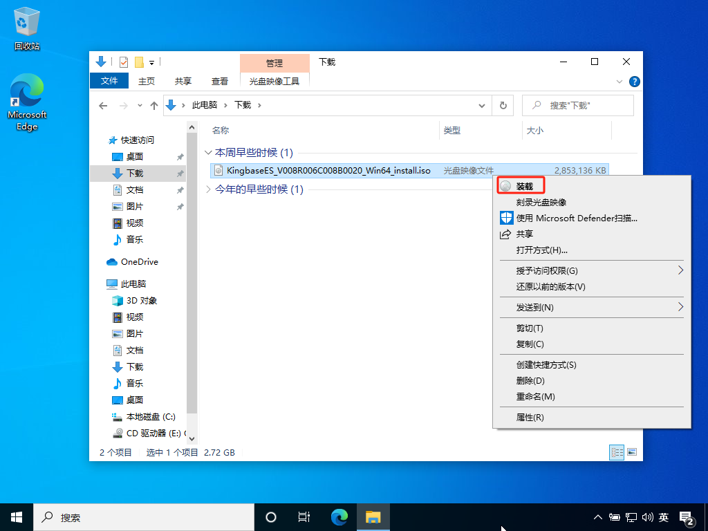Expand the 今年的早些时候 group
The image size is (708, 531).
(x=209, y=189)
